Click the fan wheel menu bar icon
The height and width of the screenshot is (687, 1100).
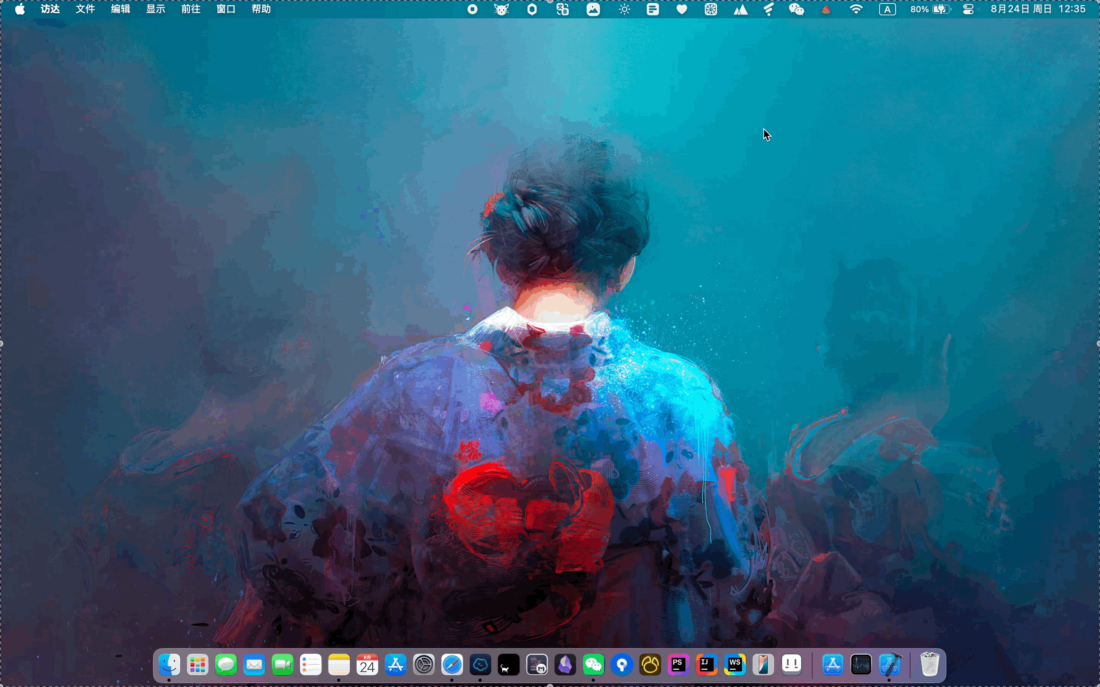click(x=711, y=9)
